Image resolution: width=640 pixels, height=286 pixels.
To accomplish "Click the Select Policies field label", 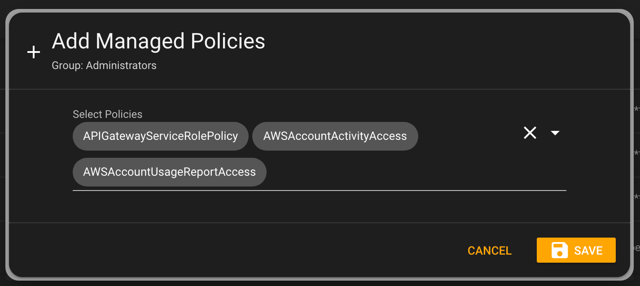I will coord(108,114).
